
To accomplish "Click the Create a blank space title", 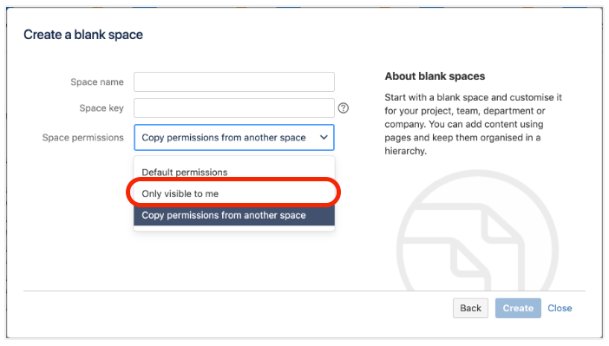I will click(83, 35).
